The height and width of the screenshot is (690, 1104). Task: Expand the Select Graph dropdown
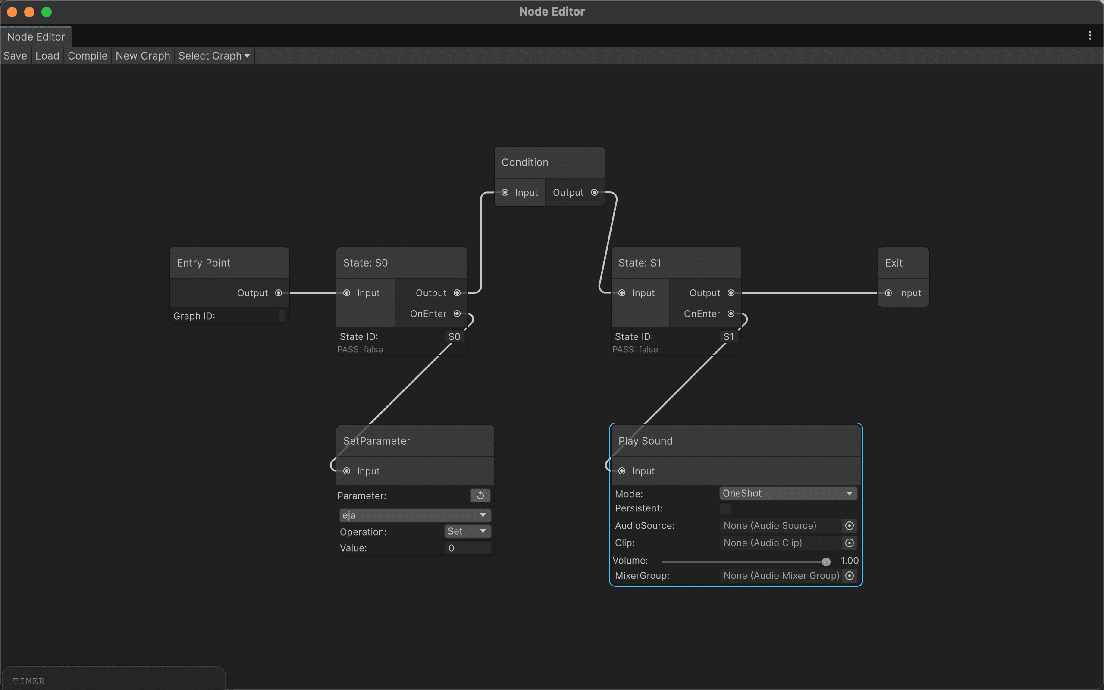point(214,56)
